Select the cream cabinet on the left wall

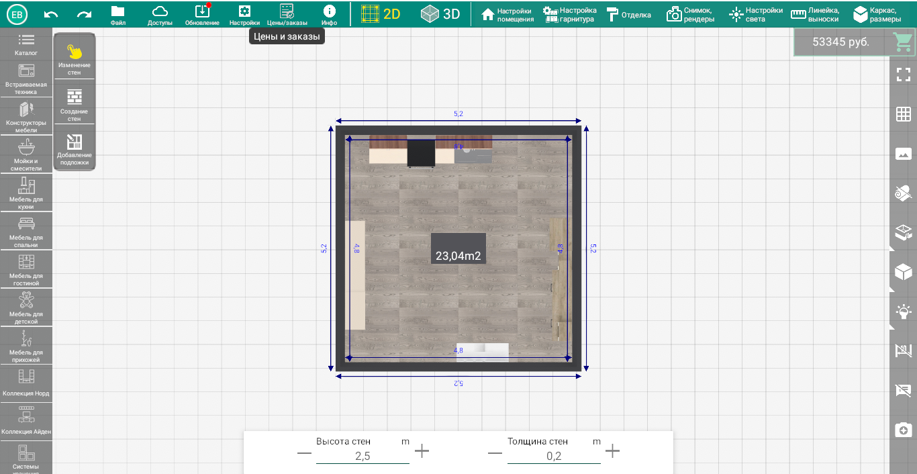(355, 275)
